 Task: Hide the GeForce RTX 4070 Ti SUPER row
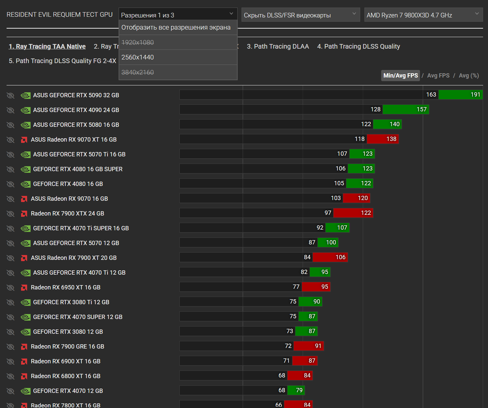click(x=11, y=228)
